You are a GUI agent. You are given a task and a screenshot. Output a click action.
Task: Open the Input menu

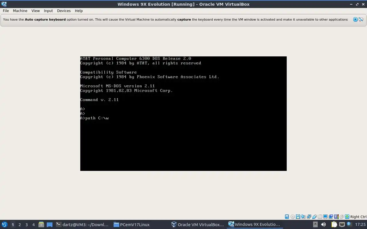[x=48, y=11]
